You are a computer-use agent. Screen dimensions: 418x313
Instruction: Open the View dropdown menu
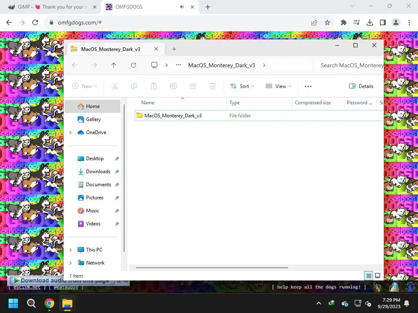click(x=278, y=86)
